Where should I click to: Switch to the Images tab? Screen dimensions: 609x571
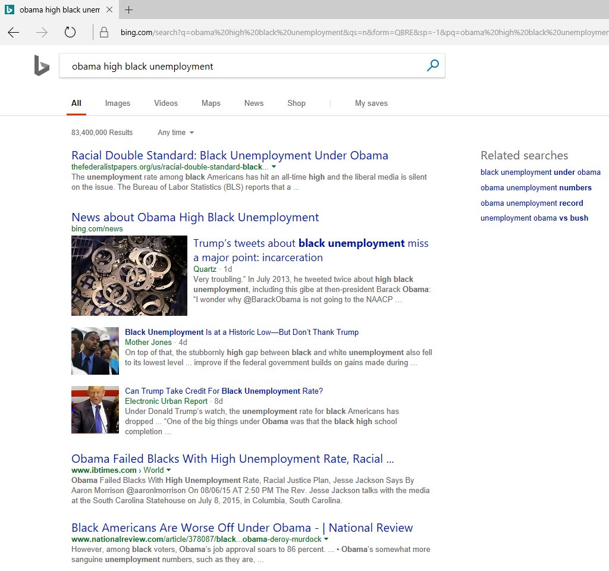(x=118, y=103)
